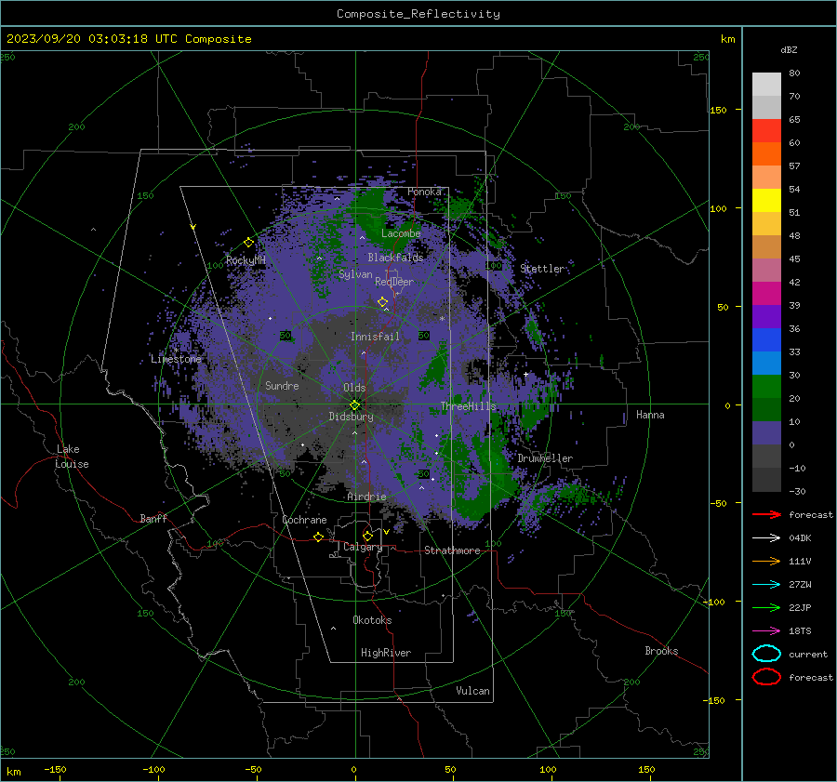Screen dimensions: 837x782
Task: Select the white 04DK arrow legend entry
Action: pyautogui.click(x=766, y=537)
